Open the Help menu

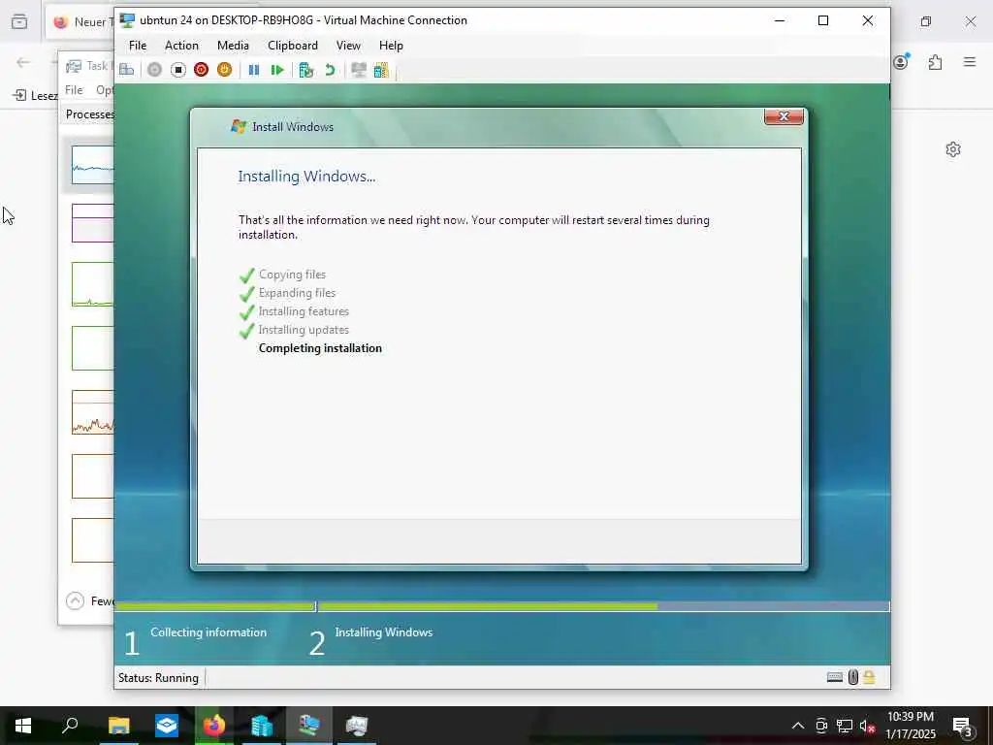point(391,46)
